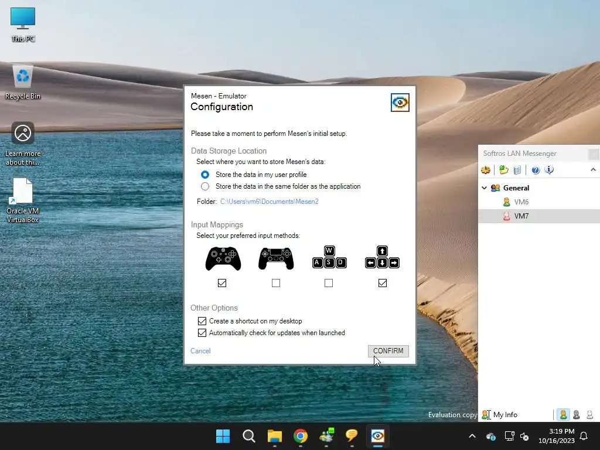The height and width of the screenshot is (450, 600).
Task: Open the Softros message history notebook icon
Action: tap(517, 170)
